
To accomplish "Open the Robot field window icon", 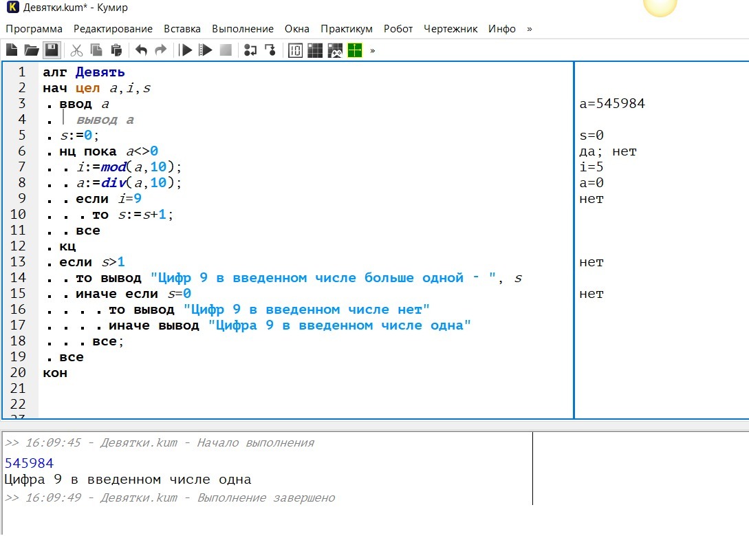I will [x=315, y=50].
